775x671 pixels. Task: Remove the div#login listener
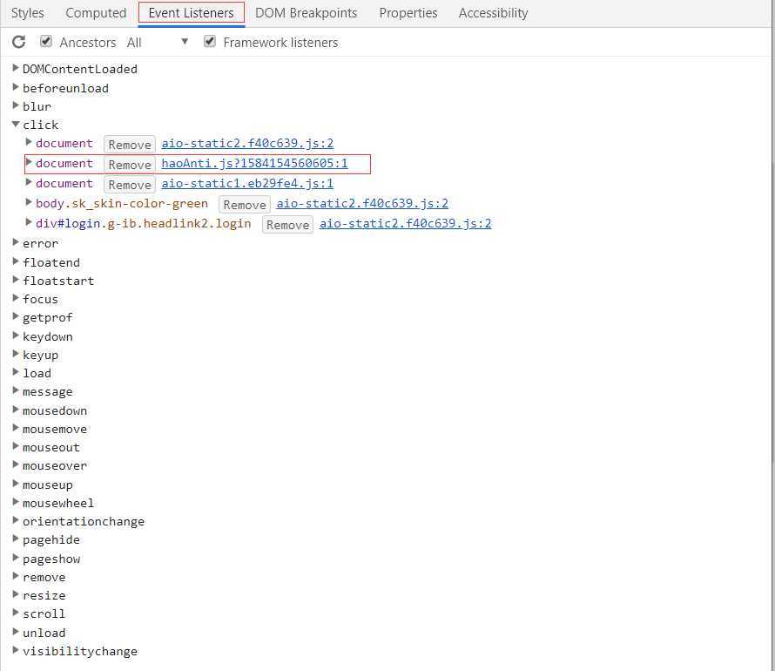coord(287,225)
